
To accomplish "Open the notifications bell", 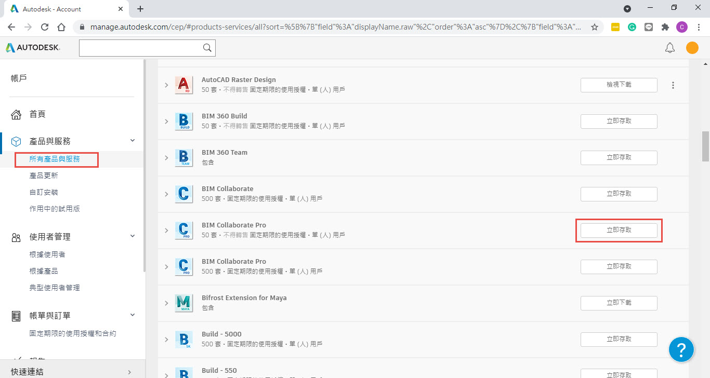I will (x=670, y=48).
